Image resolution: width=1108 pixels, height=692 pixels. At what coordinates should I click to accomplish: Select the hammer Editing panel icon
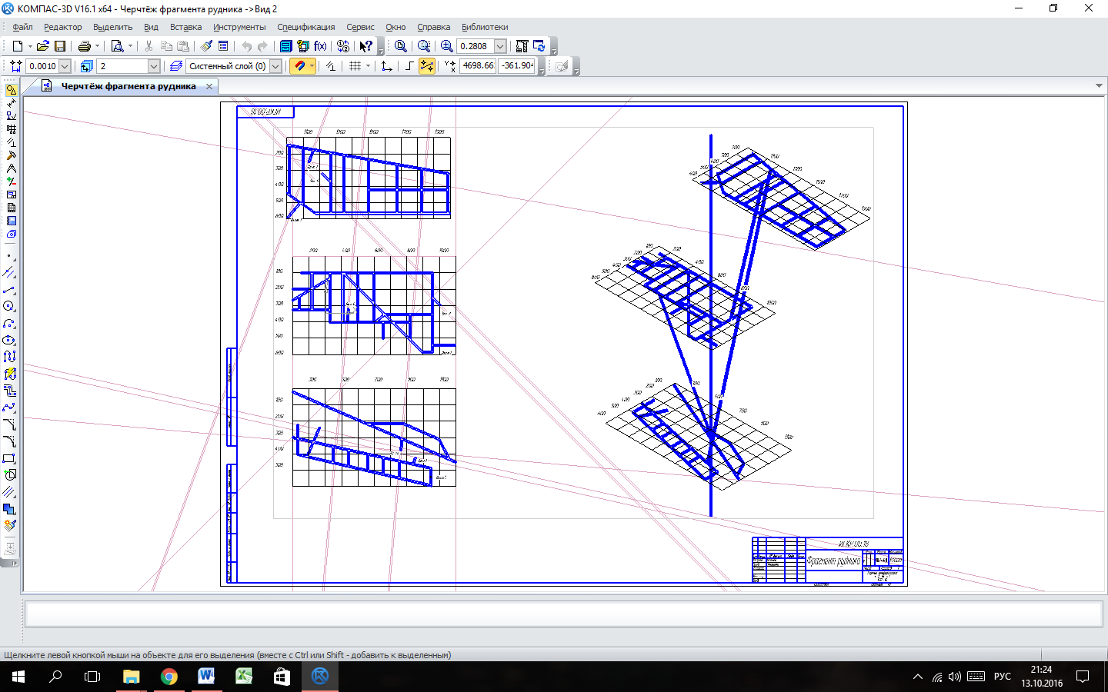(x=11, y=155)
